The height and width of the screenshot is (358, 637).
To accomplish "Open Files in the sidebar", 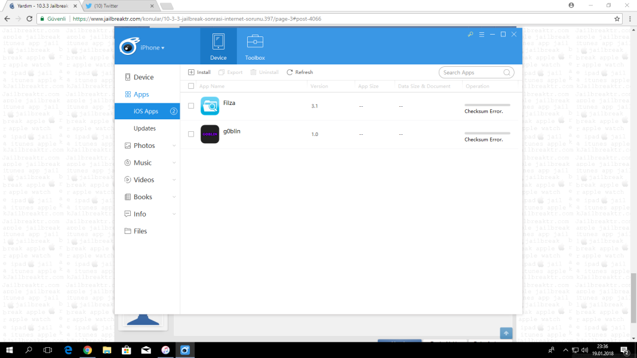I will tap(140, 231).
